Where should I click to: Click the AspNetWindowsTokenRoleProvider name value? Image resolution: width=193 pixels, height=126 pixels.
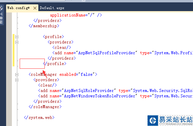(99, 96)
